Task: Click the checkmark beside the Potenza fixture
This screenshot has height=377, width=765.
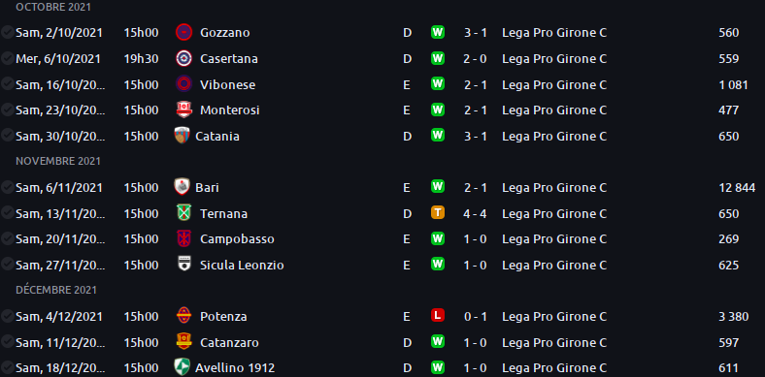Action: click(8, 316)
